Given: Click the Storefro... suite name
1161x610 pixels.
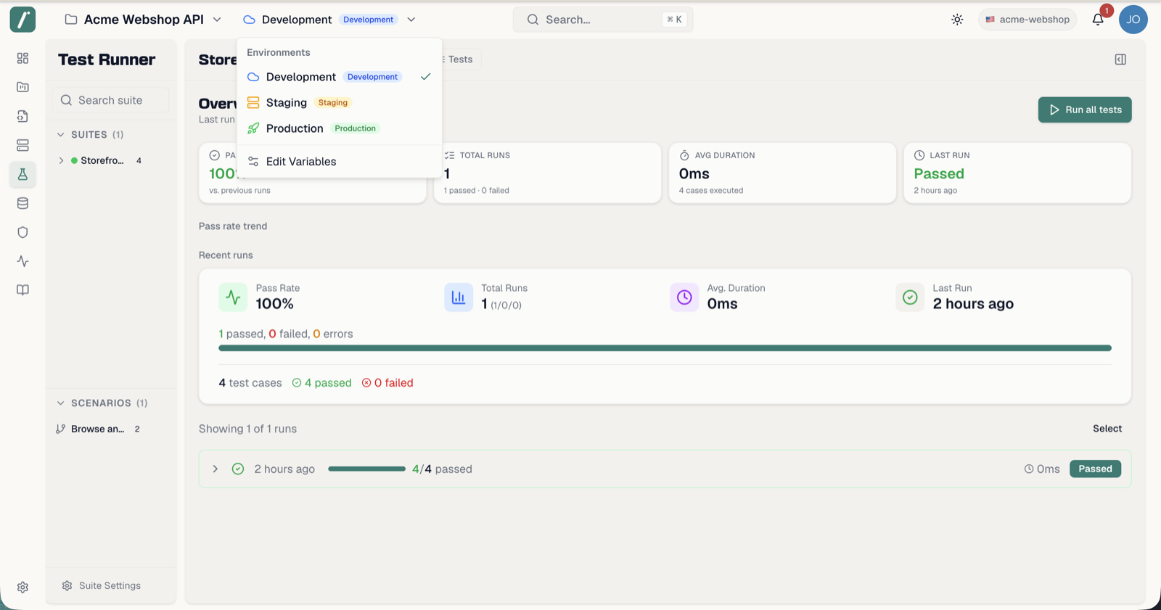Looking at the screenshot, I should point(102,160).
